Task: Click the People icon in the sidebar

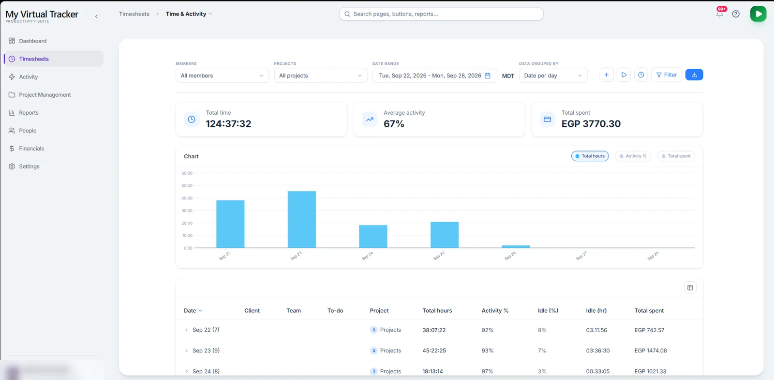Action: point(12,131)
